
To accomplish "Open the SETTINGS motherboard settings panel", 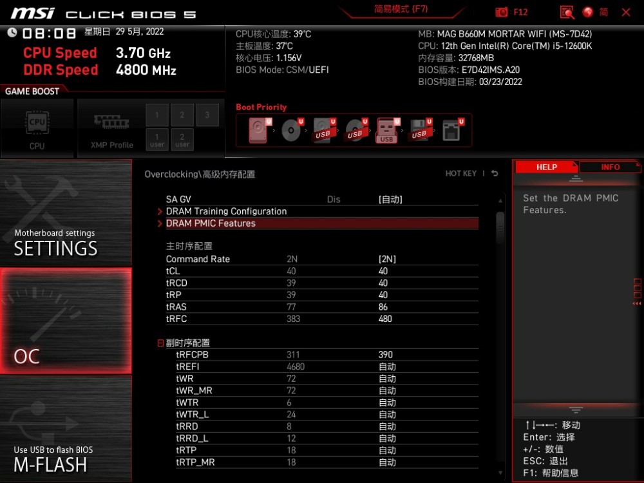I will (x=66, y=213).
